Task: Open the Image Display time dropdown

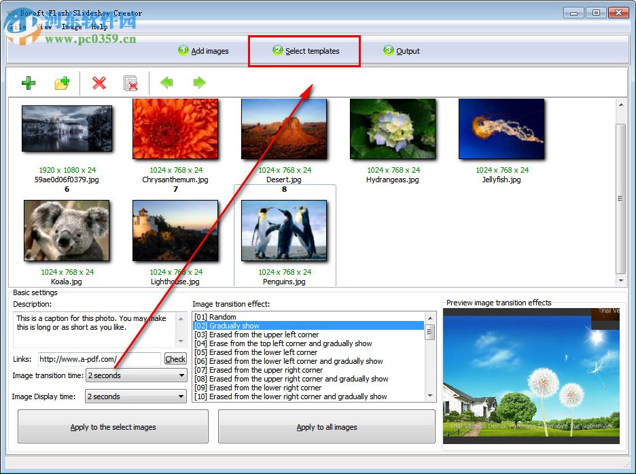Action: coord(181,396)
